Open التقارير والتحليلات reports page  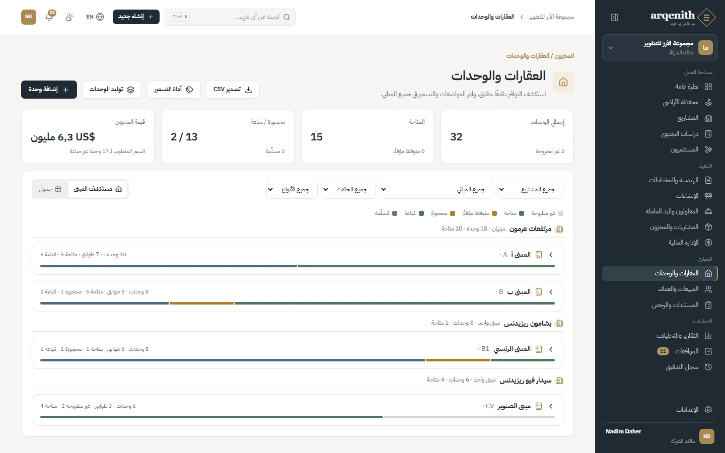pyautogui.click(x=660, y=336)
